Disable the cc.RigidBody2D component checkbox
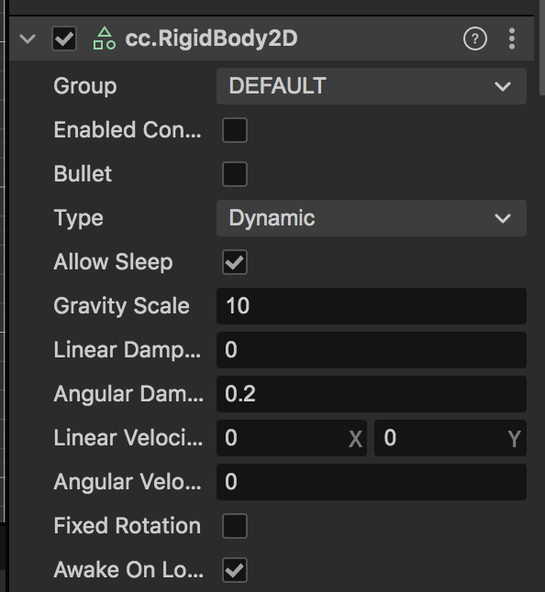Image resolution: width=545 pixels, height=592 pixels. tap(64, 38)
